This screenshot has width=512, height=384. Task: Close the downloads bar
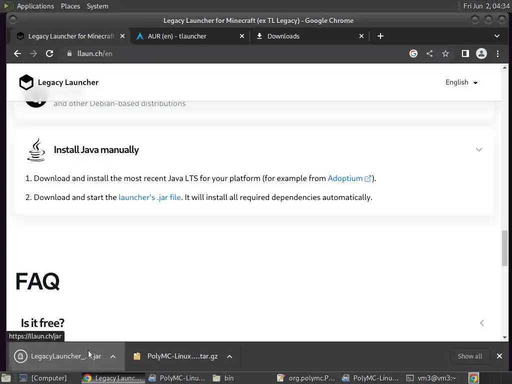[x=499, y=356]
